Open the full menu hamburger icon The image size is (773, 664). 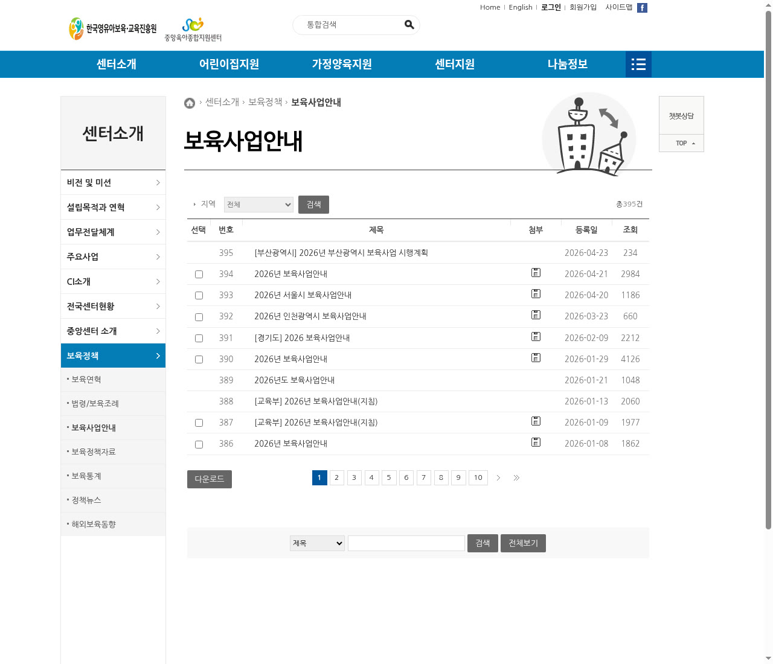click(x=638, y=64)
